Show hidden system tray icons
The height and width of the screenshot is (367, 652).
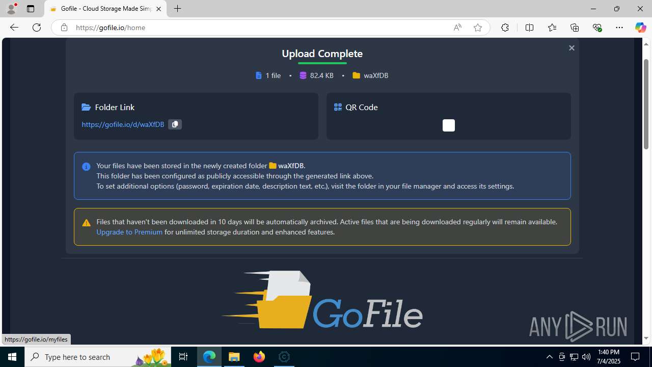(x=549, y=357)
